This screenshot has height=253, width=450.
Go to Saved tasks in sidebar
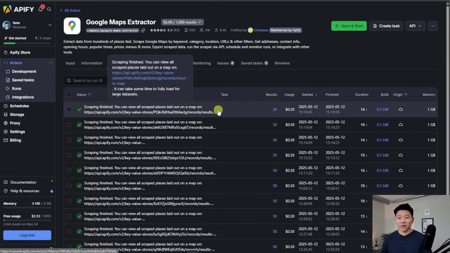tap(23, 80)
